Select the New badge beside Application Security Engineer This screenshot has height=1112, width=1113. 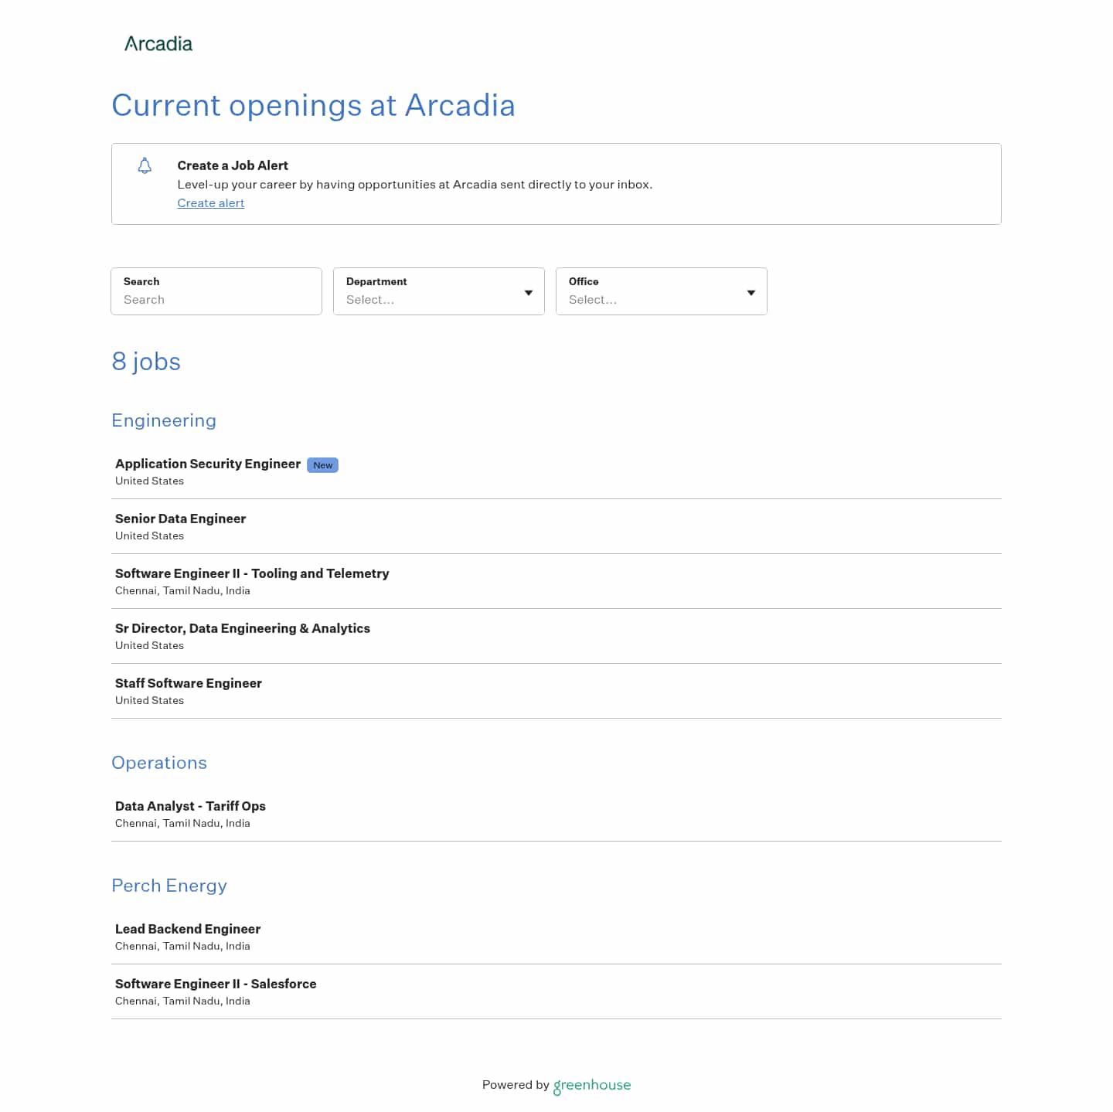tap(322, 464)
